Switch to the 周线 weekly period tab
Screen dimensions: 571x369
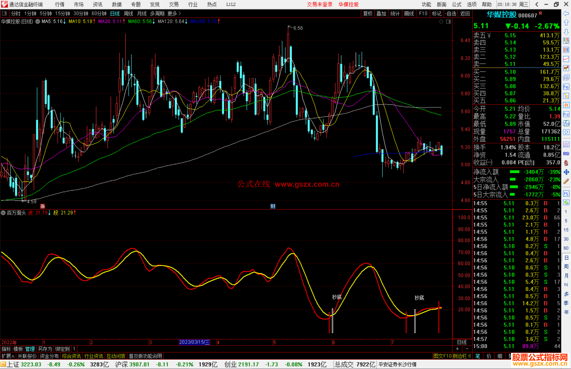[x=128, y=13]
